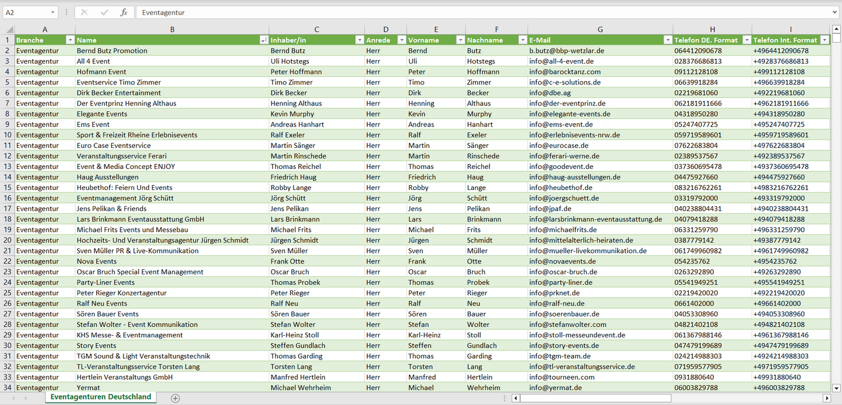The width and height of the screenshot is (842, 405).
Task: Select the Eventagenturen Deutschland sheet tab
Action: 101,397
